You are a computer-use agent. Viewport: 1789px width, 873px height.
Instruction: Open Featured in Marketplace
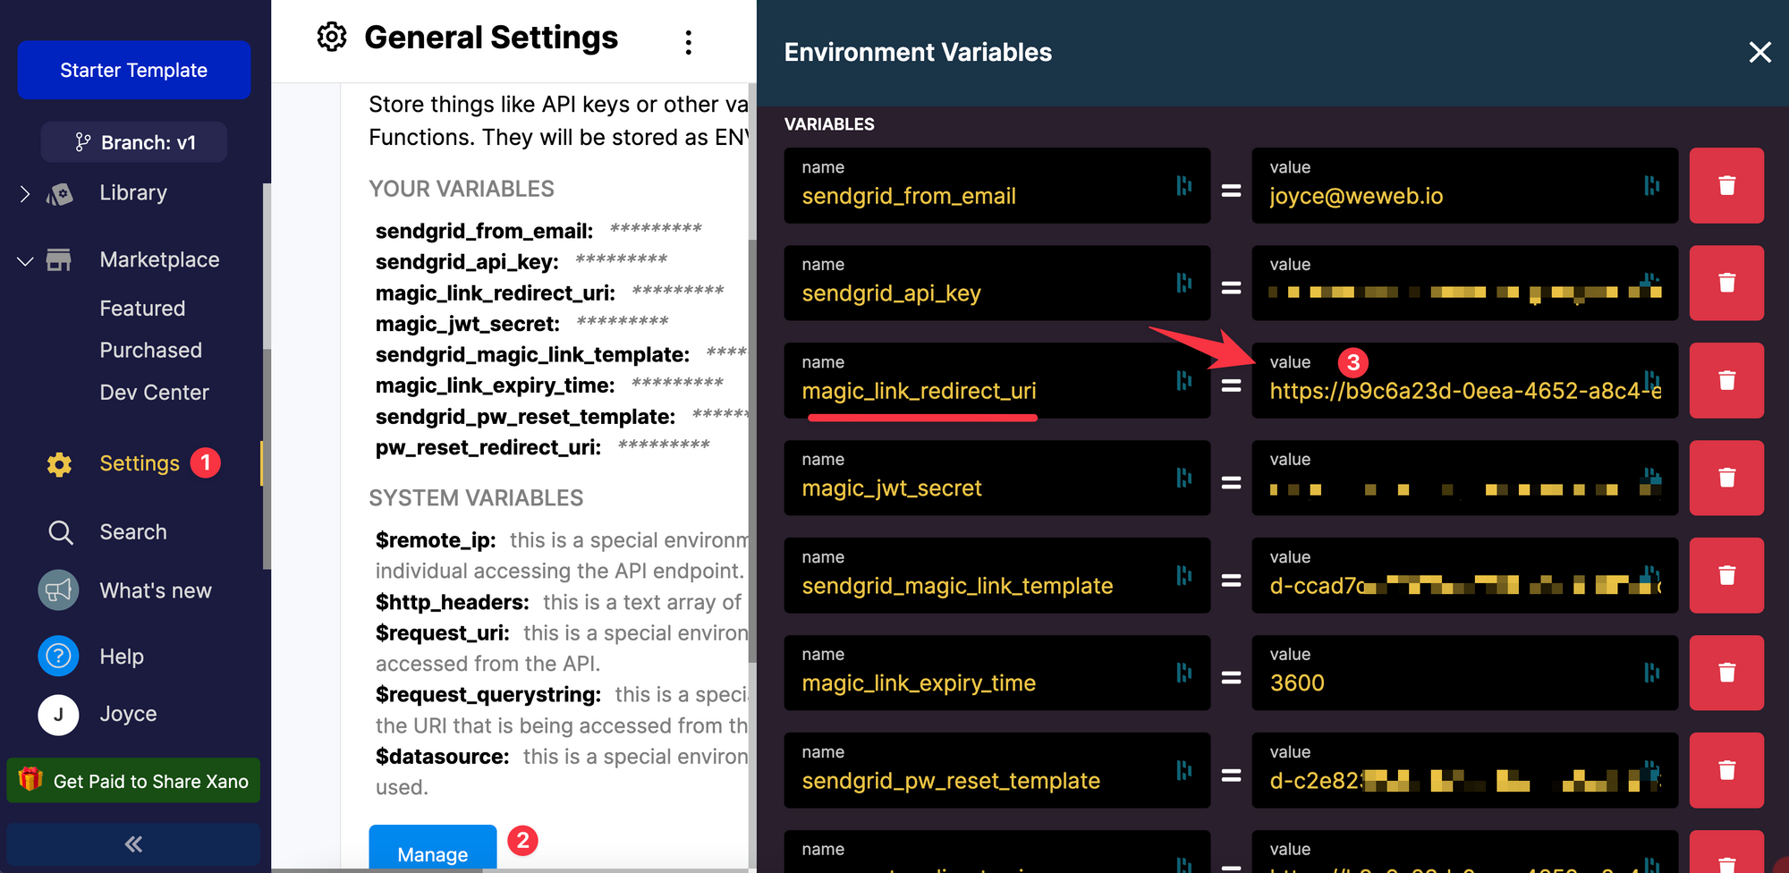pyautogui.click(x=142, y=309)
